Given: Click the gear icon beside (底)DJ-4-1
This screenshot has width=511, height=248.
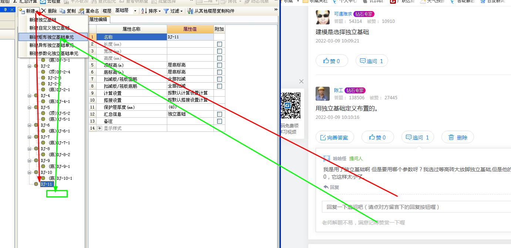Looking at the screenshot, I should click(x=43, y=101).
